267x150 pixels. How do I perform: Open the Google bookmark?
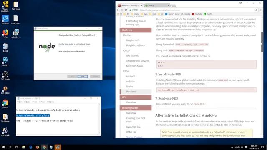[186, 14]
